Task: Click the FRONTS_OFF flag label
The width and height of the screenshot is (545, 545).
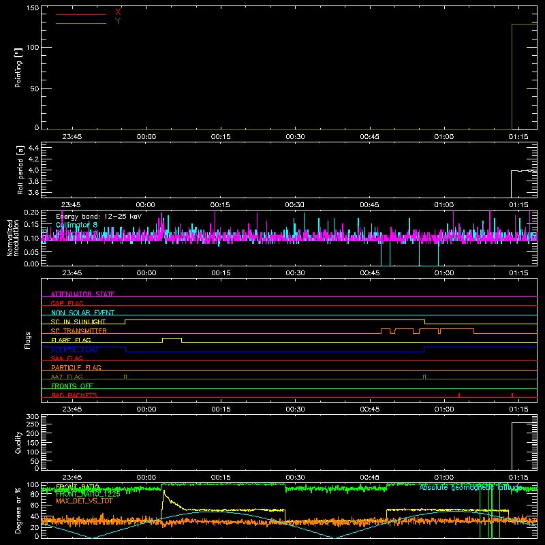Action: (x=72, y=386)
